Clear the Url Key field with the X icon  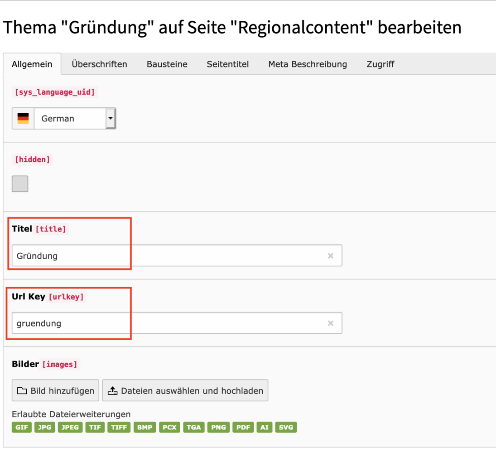point(331,323)
